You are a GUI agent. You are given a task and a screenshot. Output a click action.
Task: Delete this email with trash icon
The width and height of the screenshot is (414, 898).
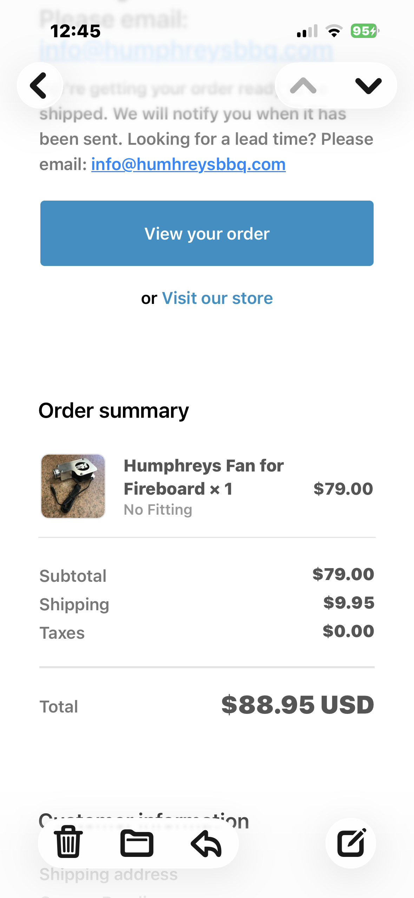point(68,842)
